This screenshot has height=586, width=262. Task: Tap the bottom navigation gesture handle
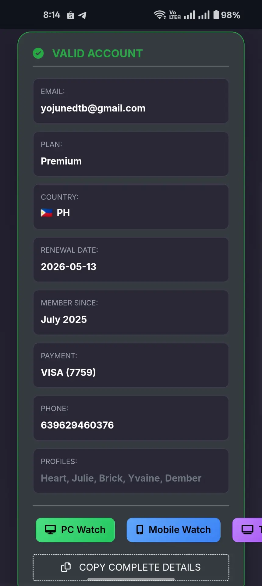[x=131, y=579]
